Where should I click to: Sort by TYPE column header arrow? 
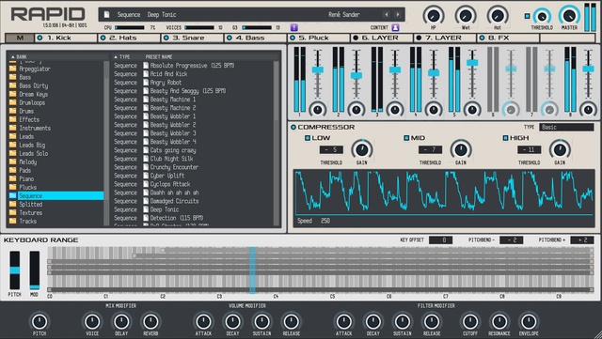click(x=116, y=56)
